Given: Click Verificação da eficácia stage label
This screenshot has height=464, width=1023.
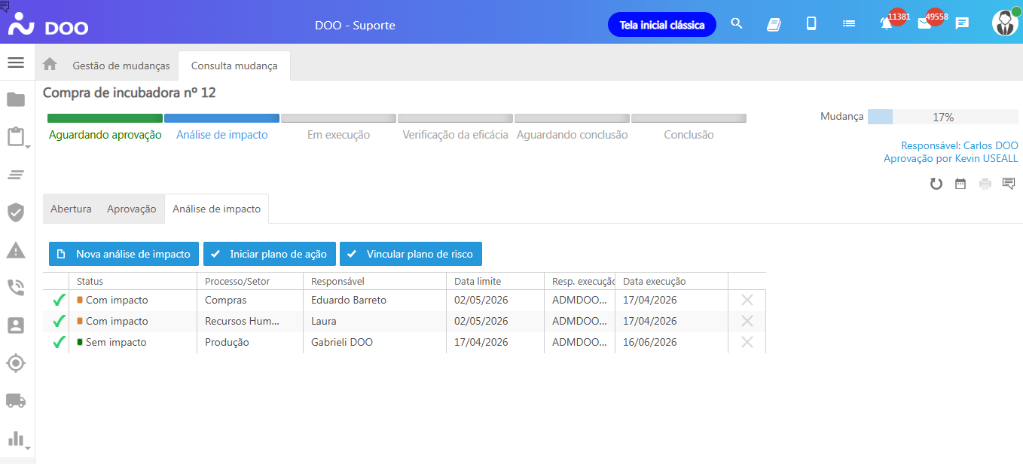Looking at the screenshot, I should point(455,135).
